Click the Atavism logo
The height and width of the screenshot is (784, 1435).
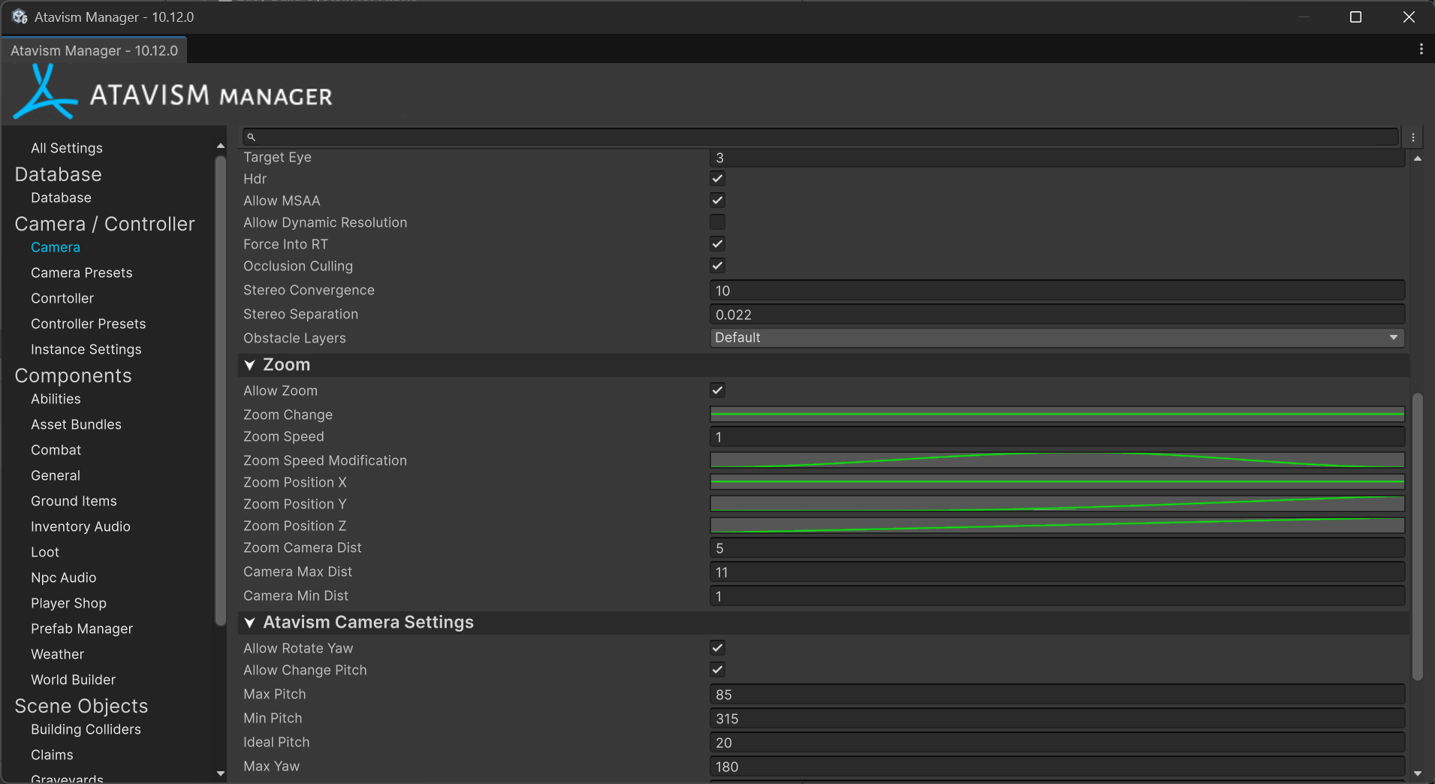[45, 92]
